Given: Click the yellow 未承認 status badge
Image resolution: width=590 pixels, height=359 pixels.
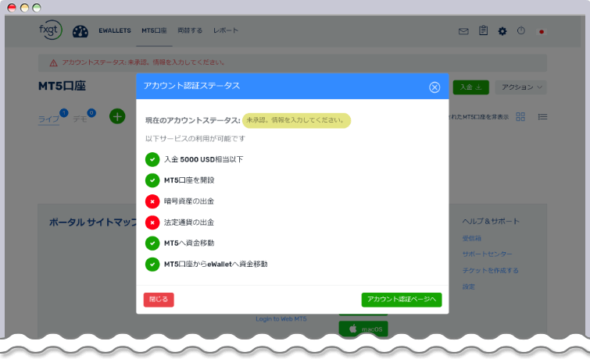Looking at the screenshot, I should [296, 120].
